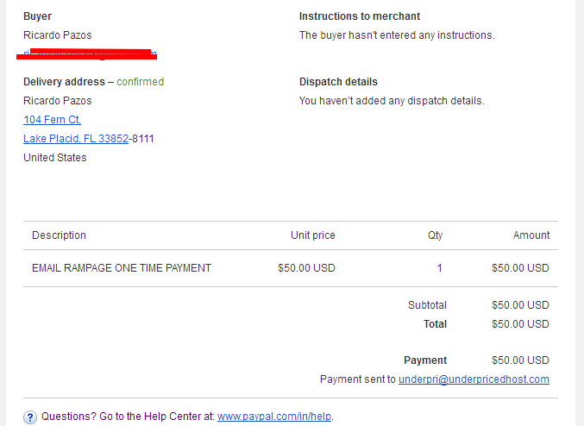Screen dimensions: 584x426
Task: Open www.paypal.com/in/help link
Action: pyautogui.click(x=274, y=417)
